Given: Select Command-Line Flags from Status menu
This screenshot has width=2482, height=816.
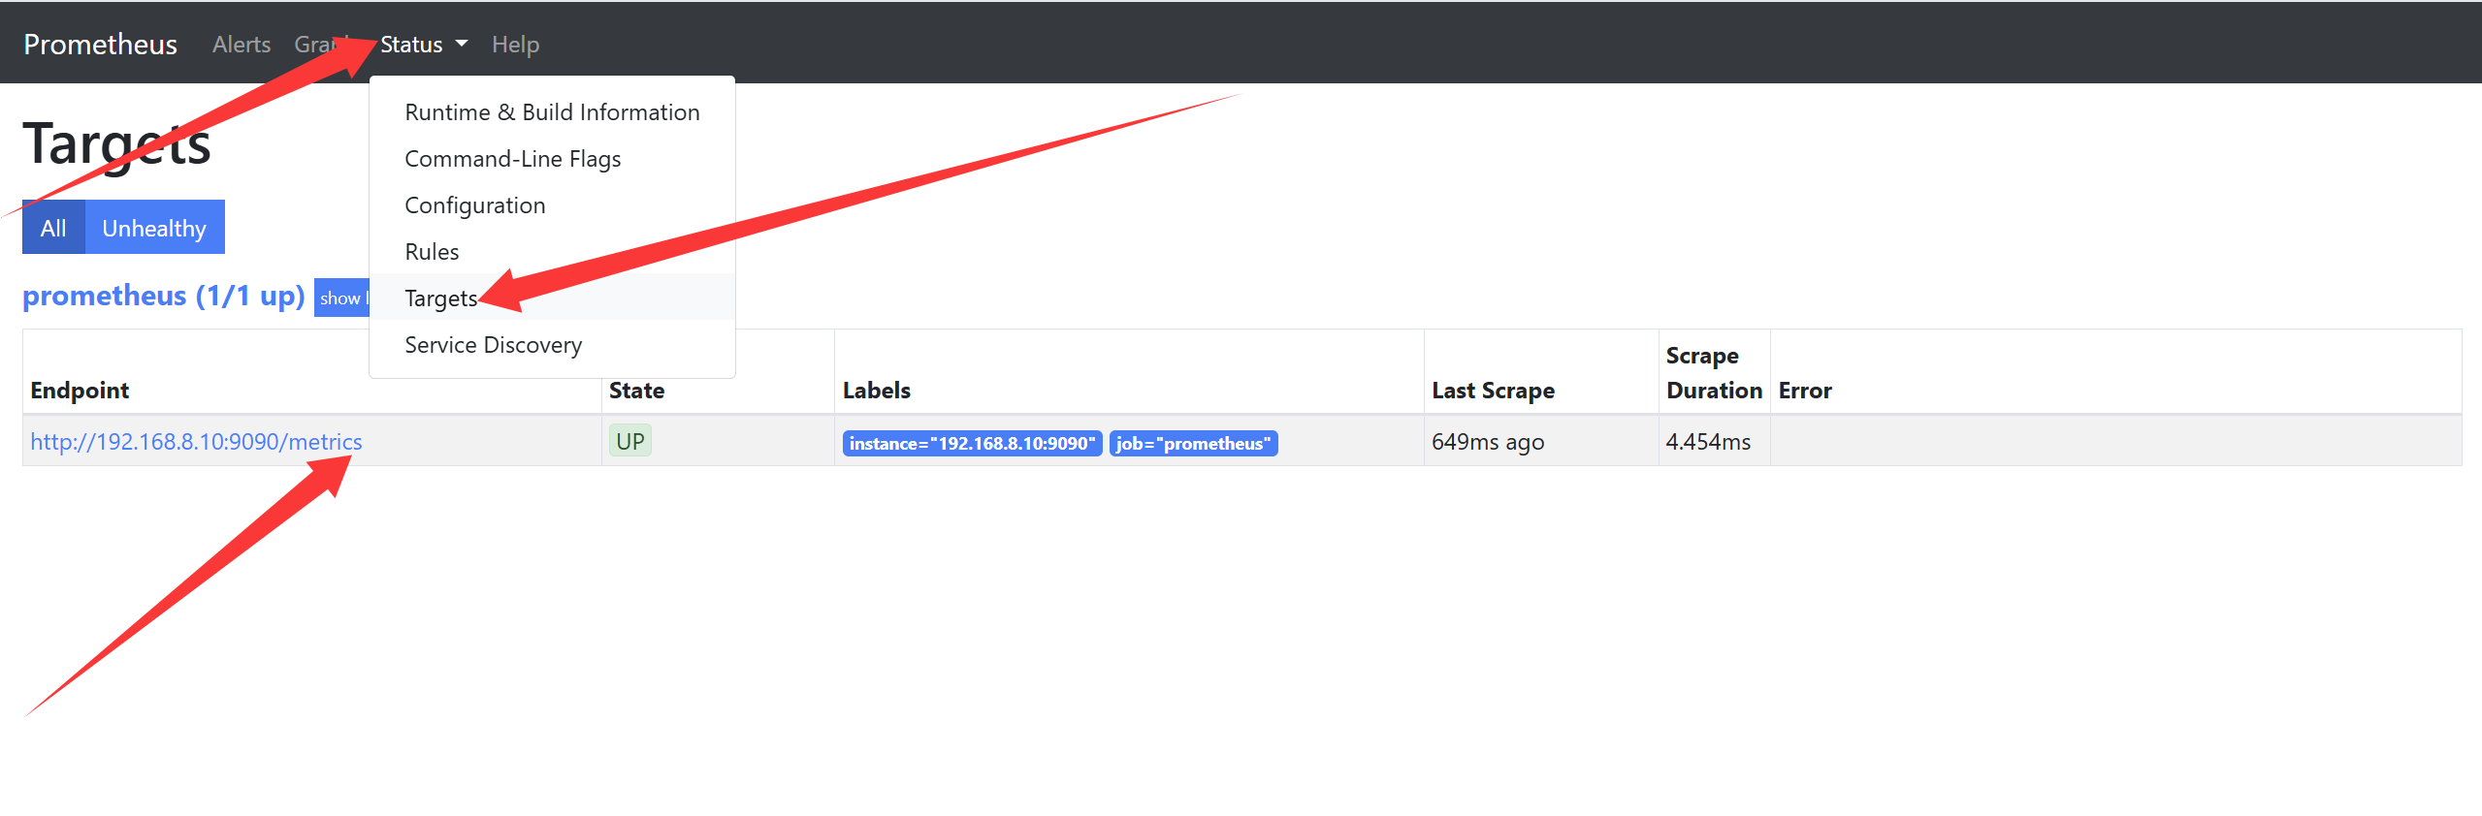Looking at the screenshot, I should tap(552, 159).
